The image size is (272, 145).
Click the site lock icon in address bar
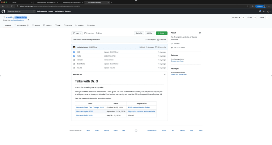pyautogui.click(x=18, y=6)
